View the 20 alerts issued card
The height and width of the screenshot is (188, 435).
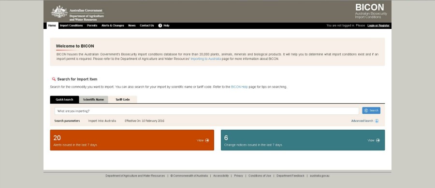point(132,140)
